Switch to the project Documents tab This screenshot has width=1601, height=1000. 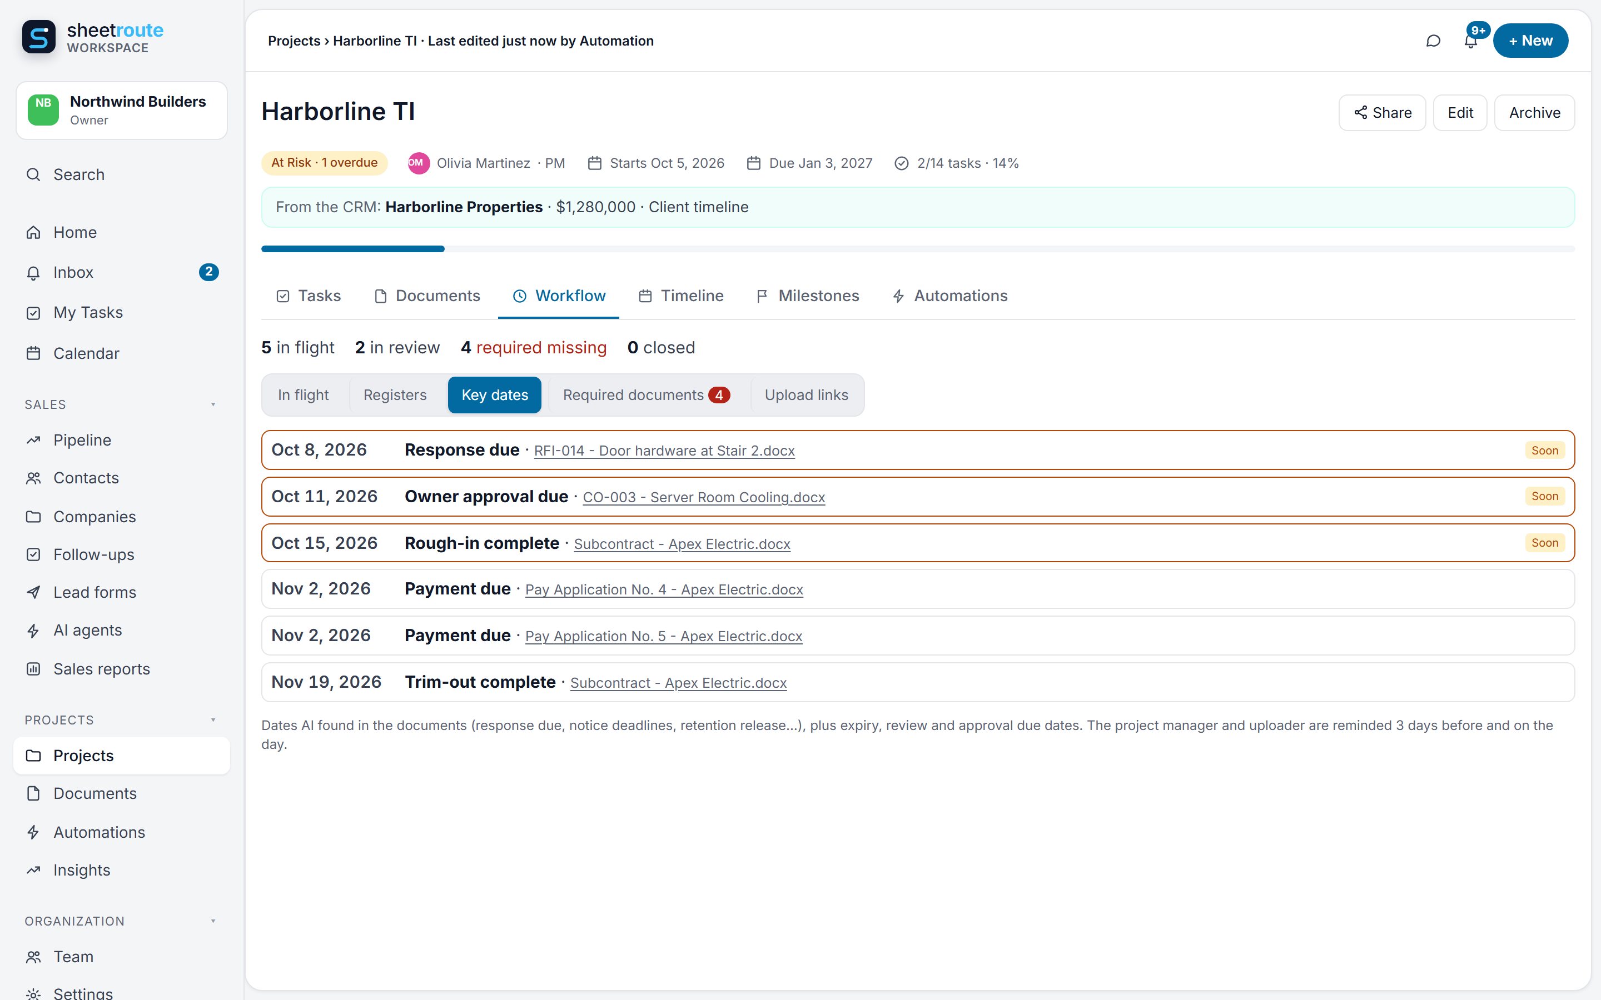(427, 296)
